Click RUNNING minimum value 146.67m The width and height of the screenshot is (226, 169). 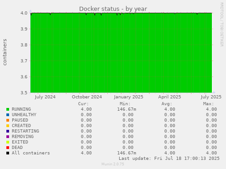point(127,109)
